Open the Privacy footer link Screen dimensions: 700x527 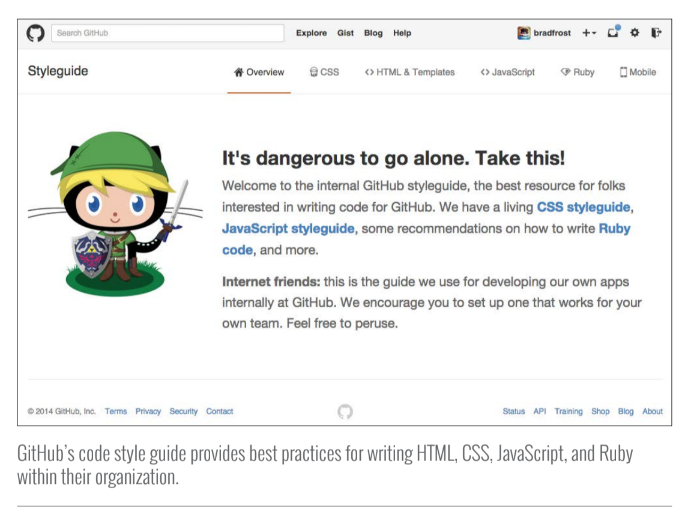tap(148, 411)
